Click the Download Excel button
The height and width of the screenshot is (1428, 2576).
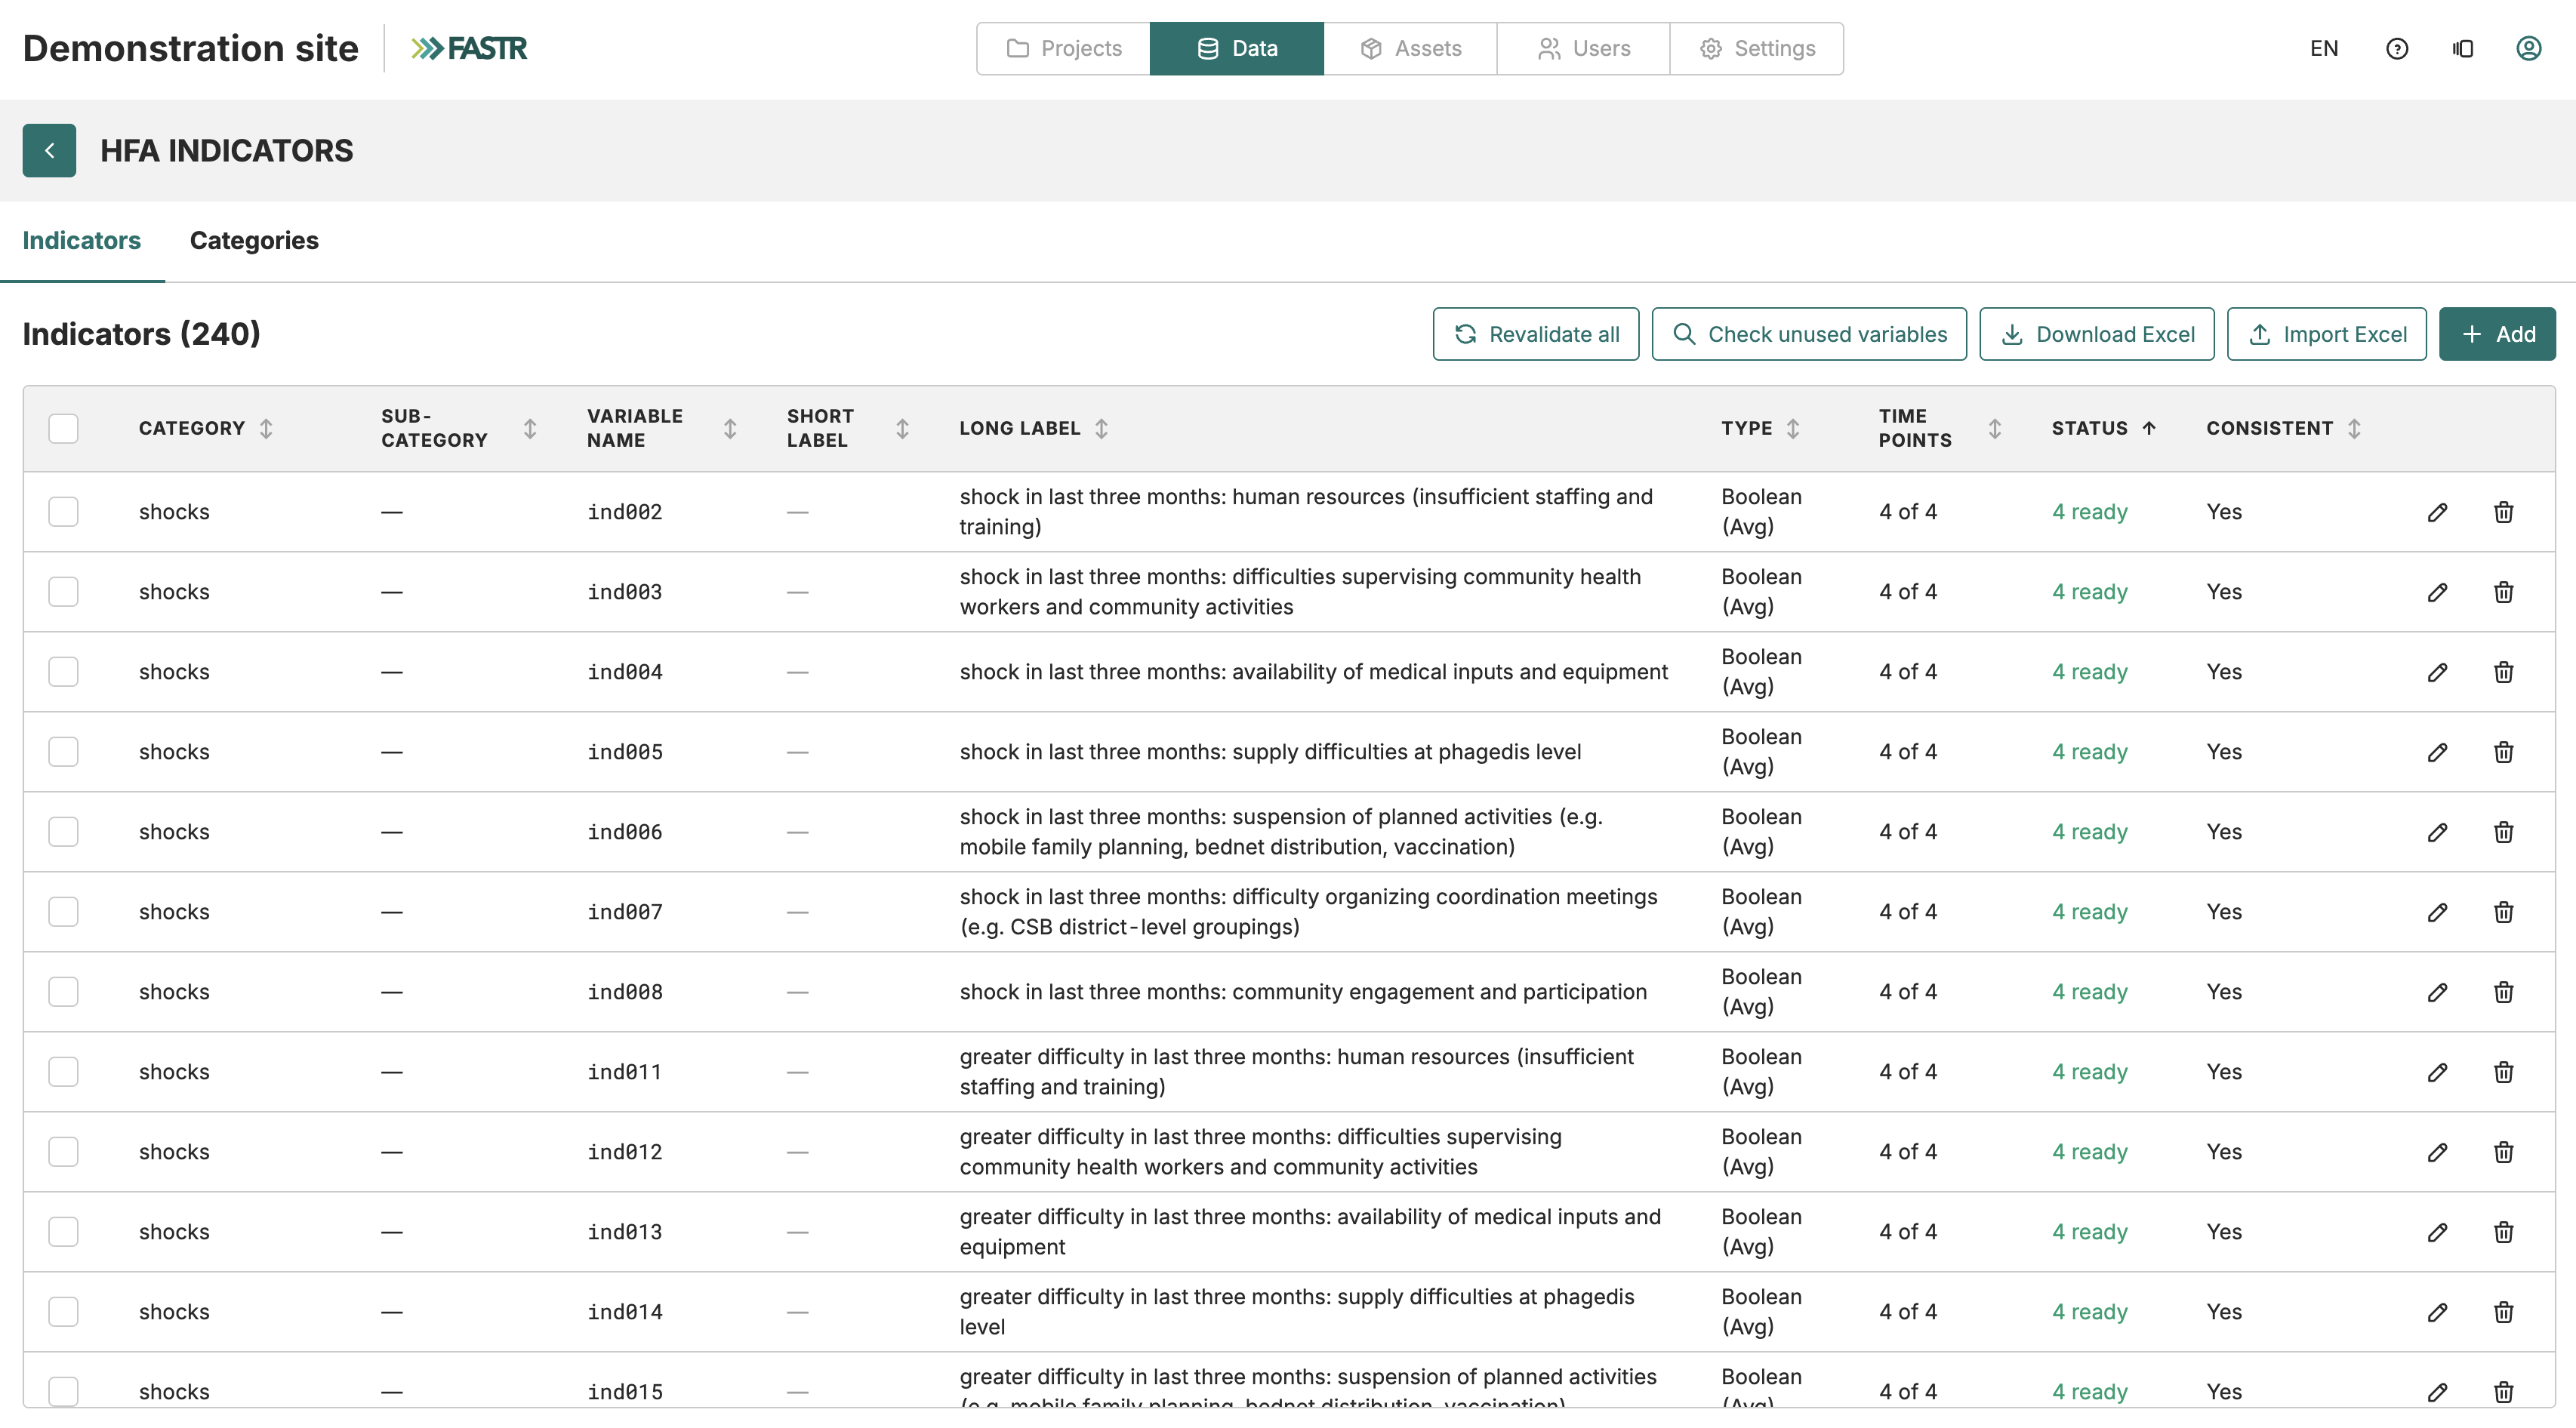pos(2097,334)
